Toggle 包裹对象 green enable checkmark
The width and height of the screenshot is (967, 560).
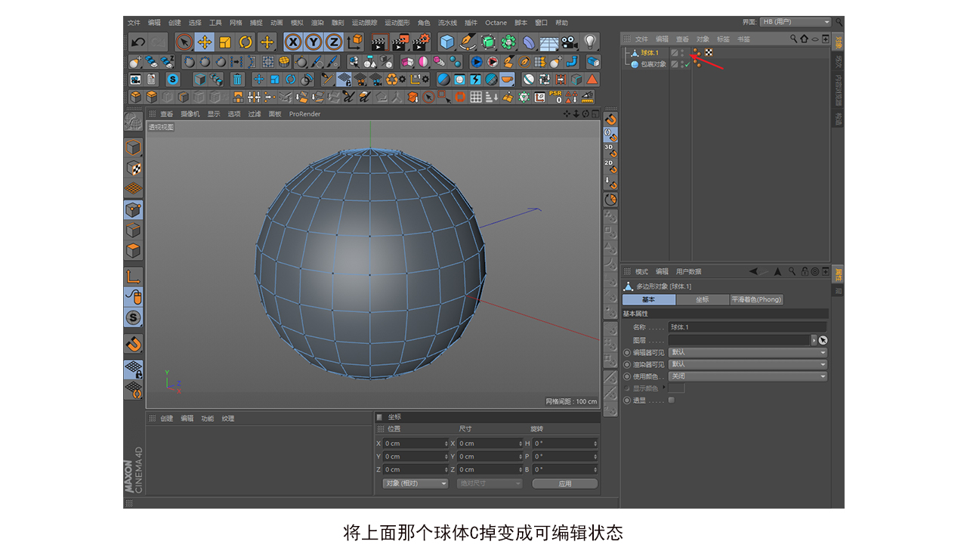coord(687,64)
